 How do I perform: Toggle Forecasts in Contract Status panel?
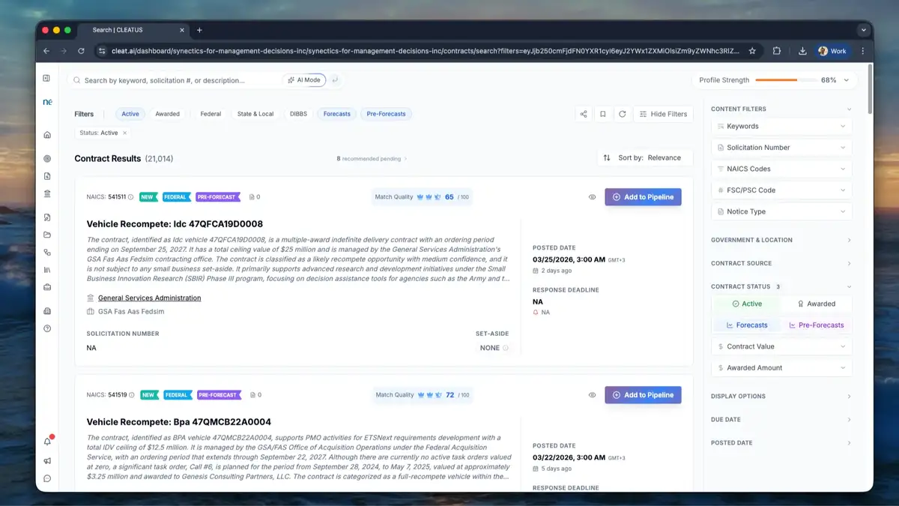click(x=746, y=325)
